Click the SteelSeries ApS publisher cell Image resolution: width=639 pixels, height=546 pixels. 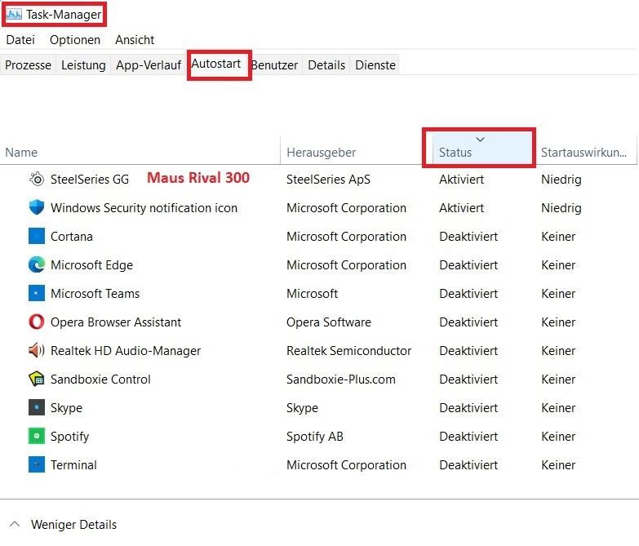point(328,180)
